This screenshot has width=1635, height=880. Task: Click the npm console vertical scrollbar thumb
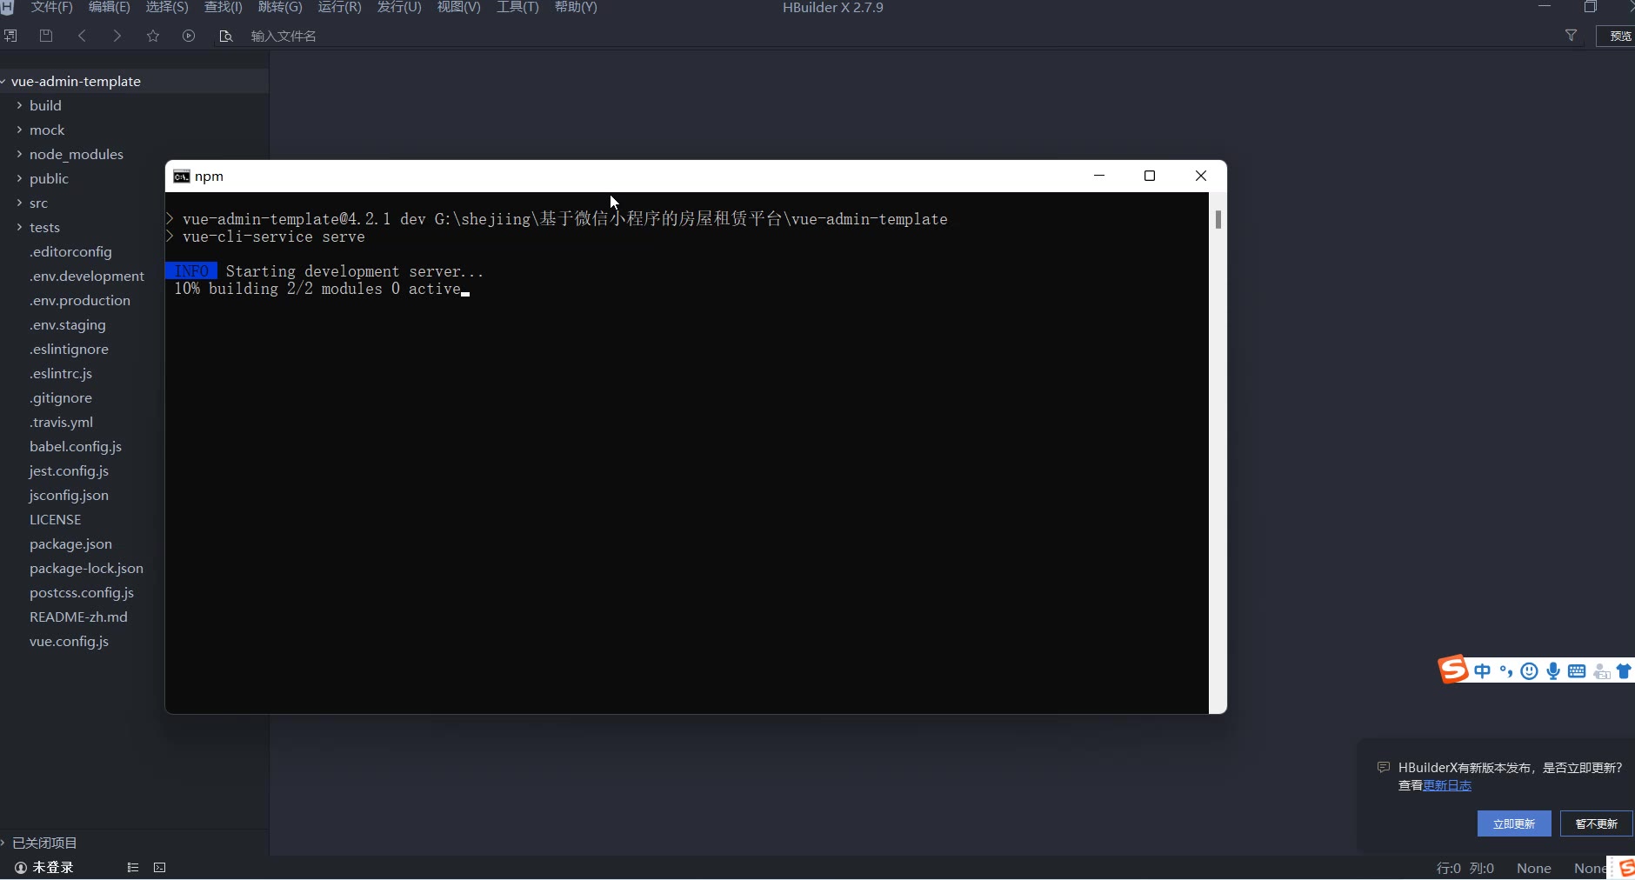(x=1218, y=220)
